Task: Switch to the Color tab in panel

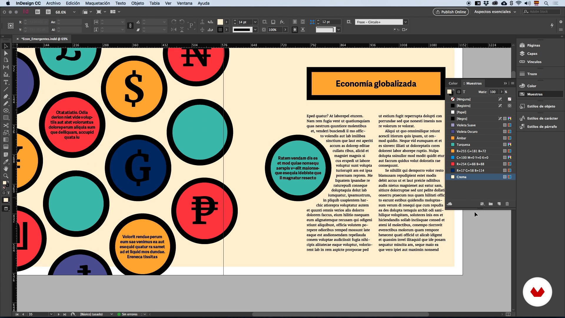Action: 453,83
